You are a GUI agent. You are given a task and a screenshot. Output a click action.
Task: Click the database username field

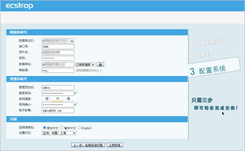tap(58, 52)
